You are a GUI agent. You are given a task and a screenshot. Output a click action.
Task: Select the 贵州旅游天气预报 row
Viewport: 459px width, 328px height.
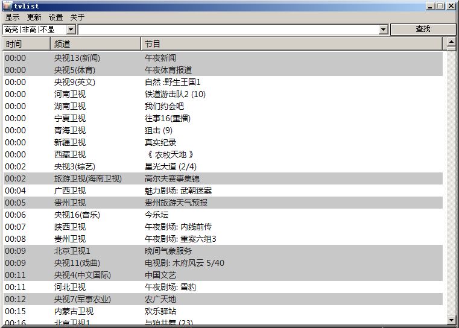click(223, 203)
